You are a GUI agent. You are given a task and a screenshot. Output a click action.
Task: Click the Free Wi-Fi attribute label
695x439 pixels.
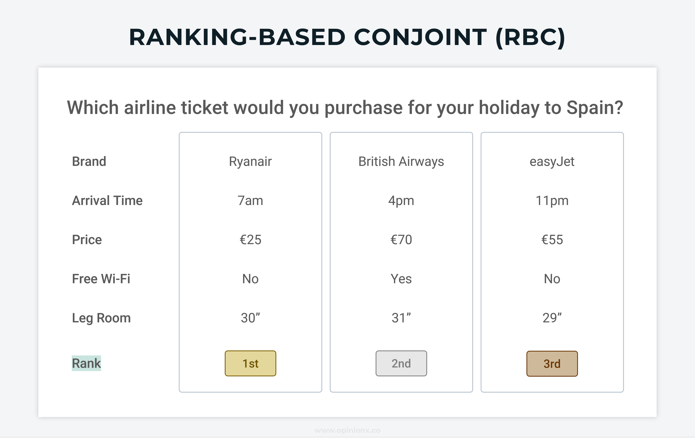coord(101,279)
